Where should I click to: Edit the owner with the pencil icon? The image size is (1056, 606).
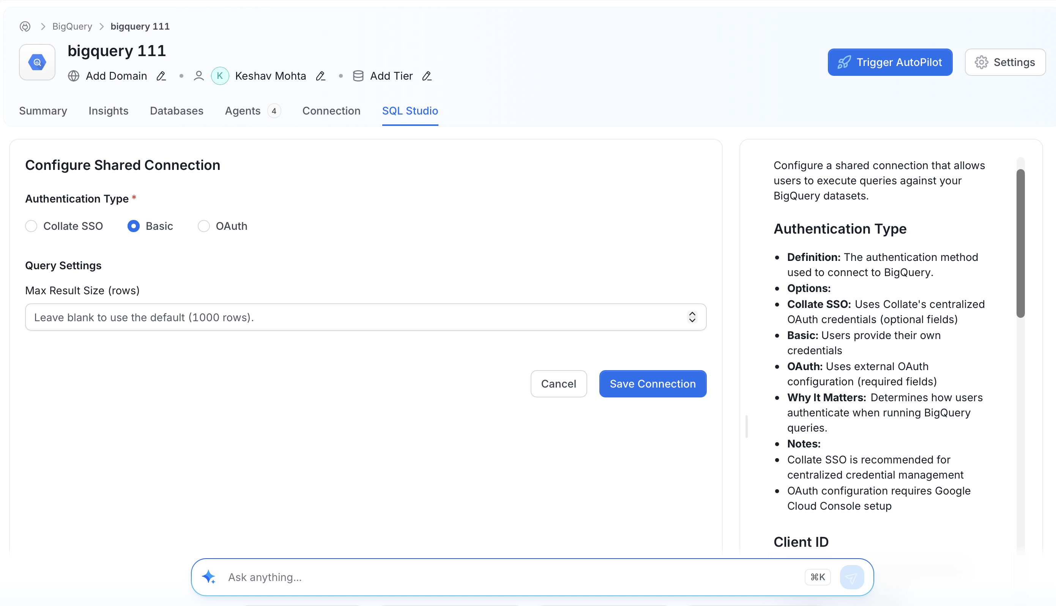(x=320, y=76)
